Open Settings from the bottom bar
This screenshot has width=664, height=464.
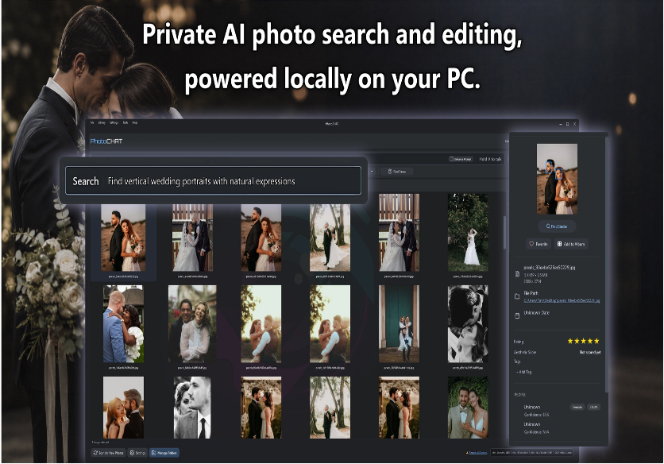(x=137, y=453)
